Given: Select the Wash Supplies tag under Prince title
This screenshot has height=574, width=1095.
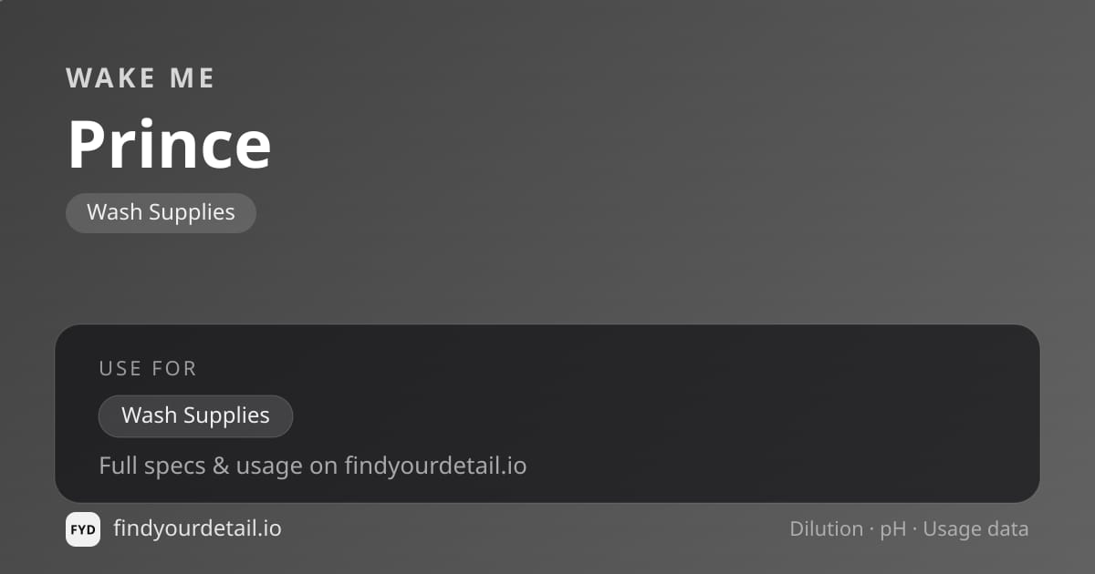Looking at the screenshot, I should click(x=161, y=212).
